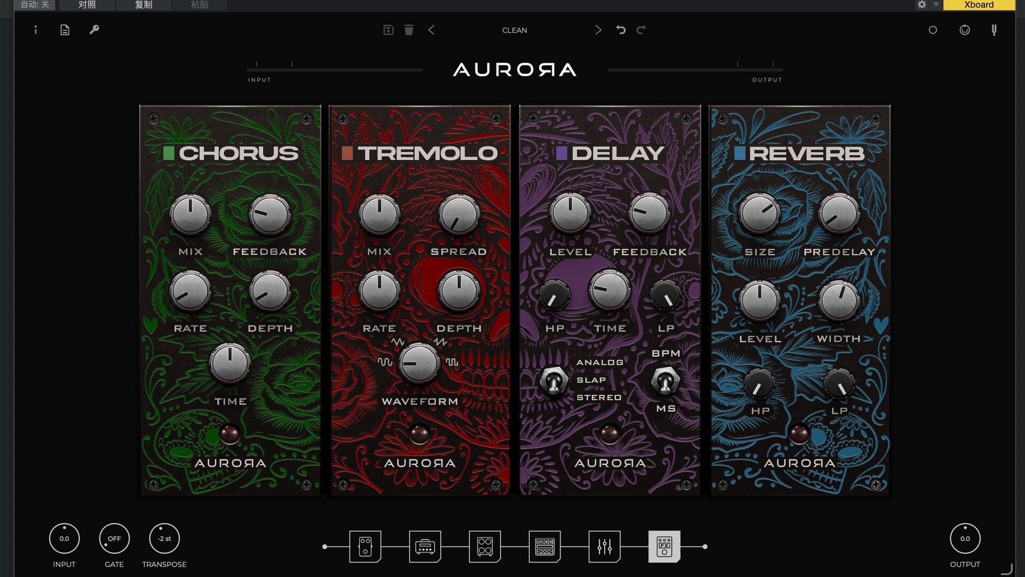Toggle the GATE knob off state

pyautogui.click(x=114, y=539)
